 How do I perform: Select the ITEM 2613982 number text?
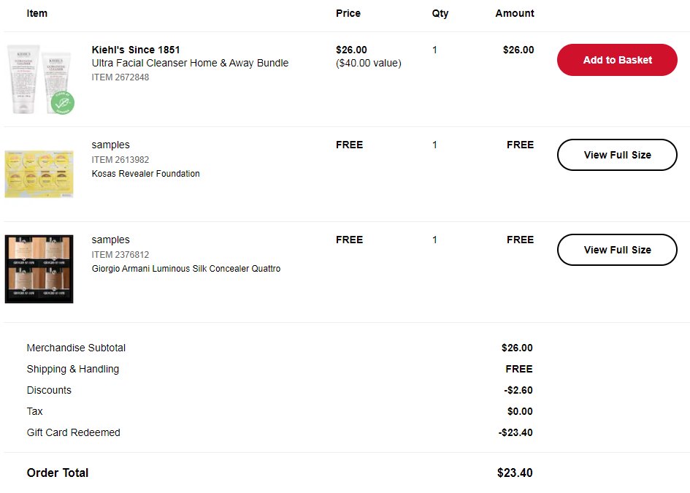(120, 160)
